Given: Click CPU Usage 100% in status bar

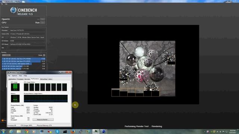Looking at the screenshot, I should point(27,125).
